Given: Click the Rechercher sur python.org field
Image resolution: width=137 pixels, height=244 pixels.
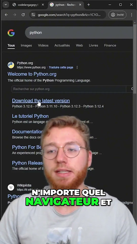Looking at the screenshot, I should tap(69, 89).
